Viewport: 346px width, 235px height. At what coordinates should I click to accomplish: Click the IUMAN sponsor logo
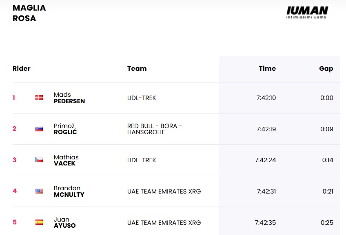[307, 12]
